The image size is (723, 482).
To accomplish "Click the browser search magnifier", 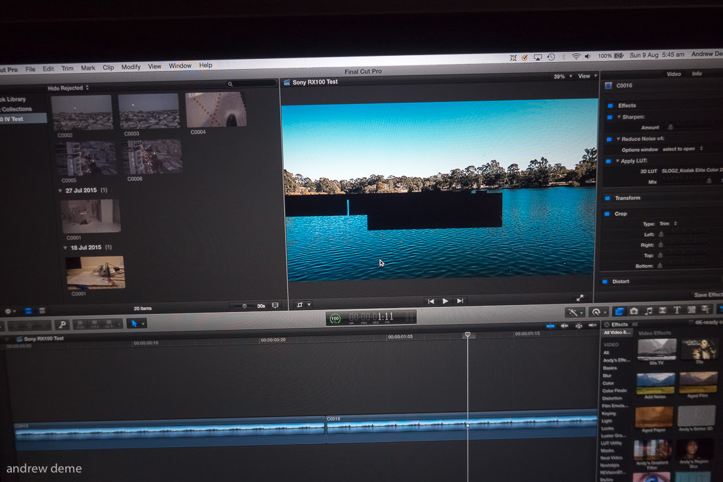I will [x=230, y=84].
